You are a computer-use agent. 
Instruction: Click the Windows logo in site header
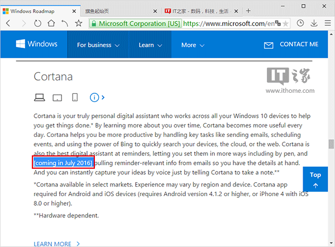(x=36, y=44)
